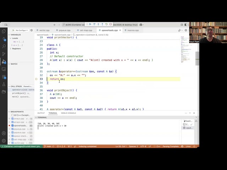Viewport: 227px width, 170px height.
Task: Collapse the Variables section
Action: click(16, 35)
